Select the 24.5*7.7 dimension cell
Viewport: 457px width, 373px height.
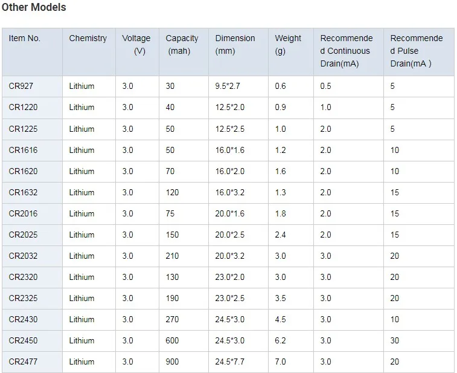coord(230,362)
